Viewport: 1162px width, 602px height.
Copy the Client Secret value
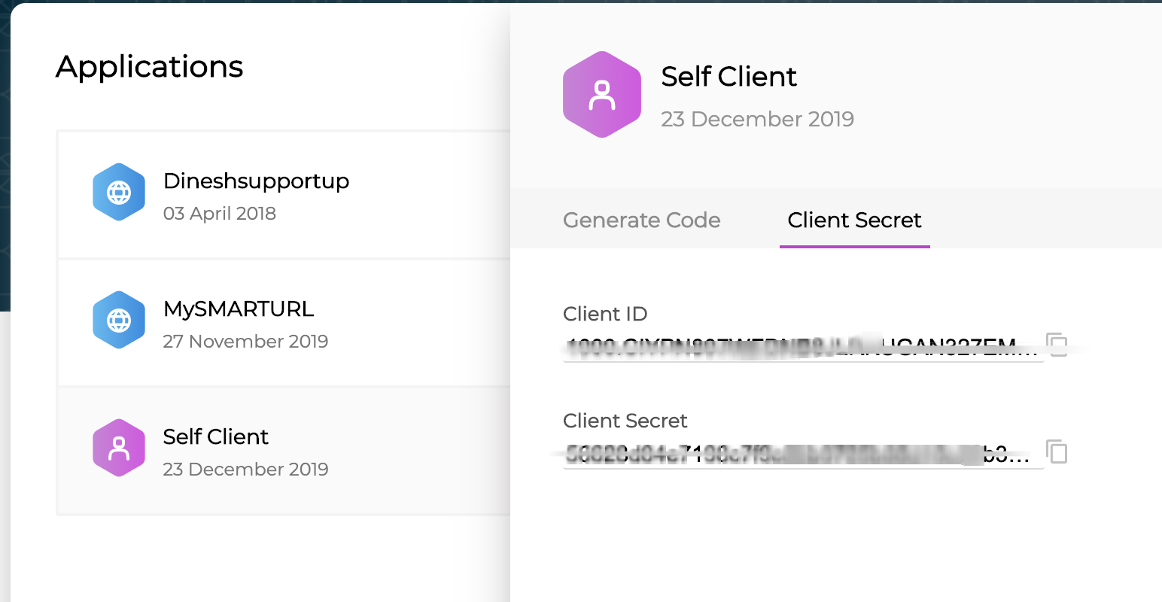point(1057,451)
